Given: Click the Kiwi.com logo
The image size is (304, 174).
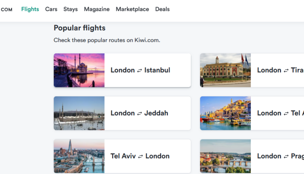Looking at the screenshot, I should pyautogui.click(x=6, y=9).
